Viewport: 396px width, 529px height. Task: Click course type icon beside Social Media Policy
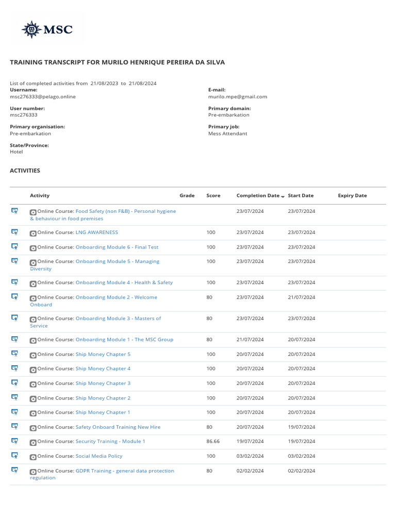33,457
